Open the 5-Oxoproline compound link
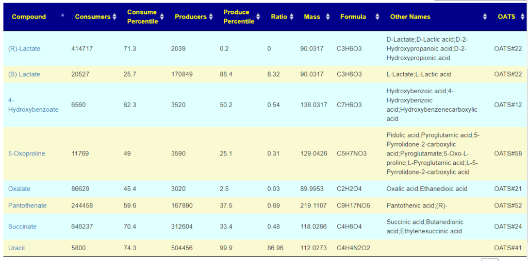This screenshot has width=528, height=261. (27, 154)
